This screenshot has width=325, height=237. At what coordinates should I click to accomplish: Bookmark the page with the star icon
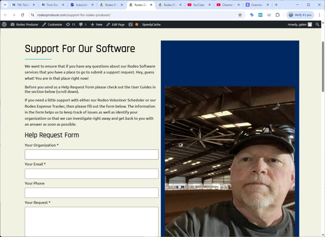(240, 15)
